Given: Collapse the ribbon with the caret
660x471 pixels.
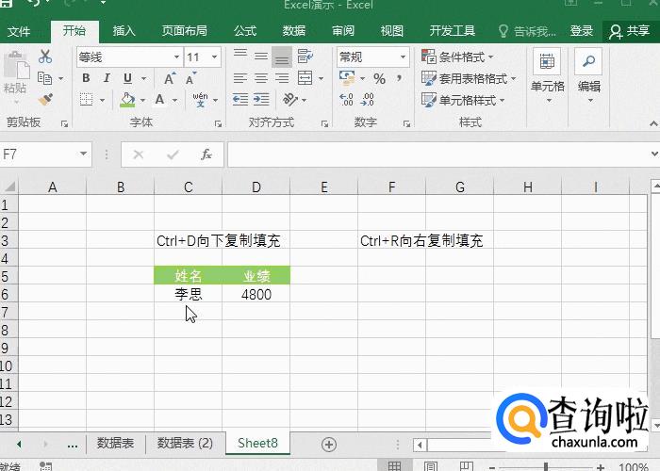Looking at the screenshot, I should pyautogui.click(x=653, y=123).
